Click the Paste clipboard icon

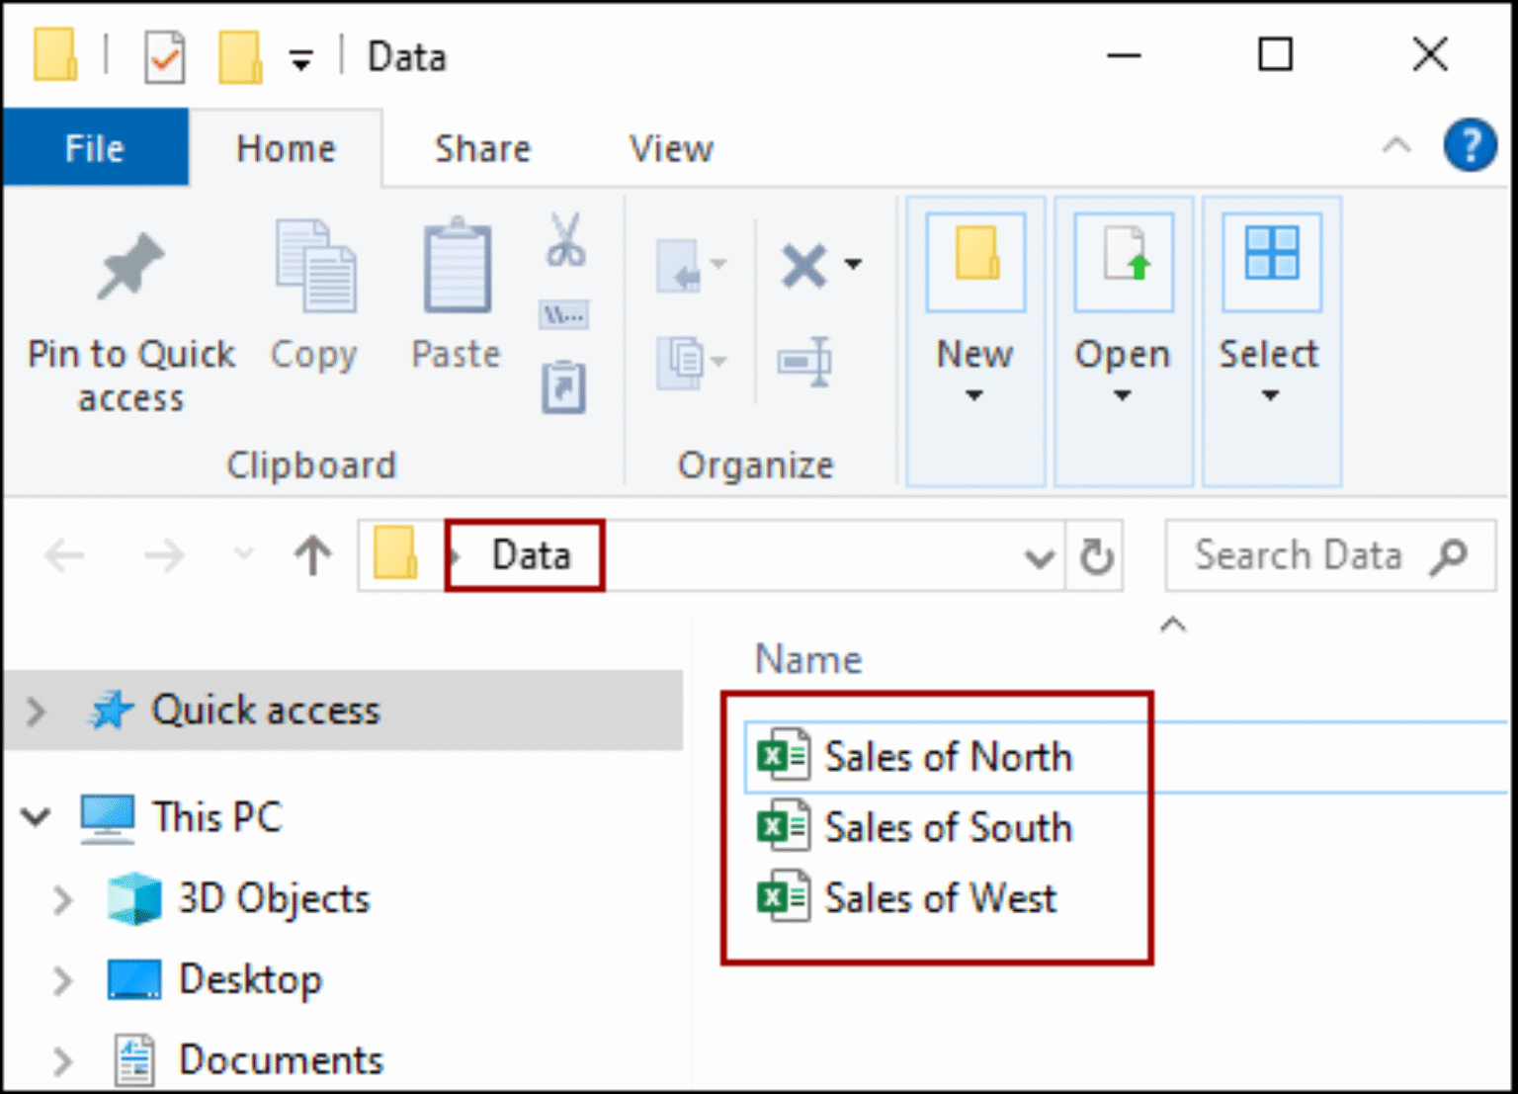coord(457,266)
